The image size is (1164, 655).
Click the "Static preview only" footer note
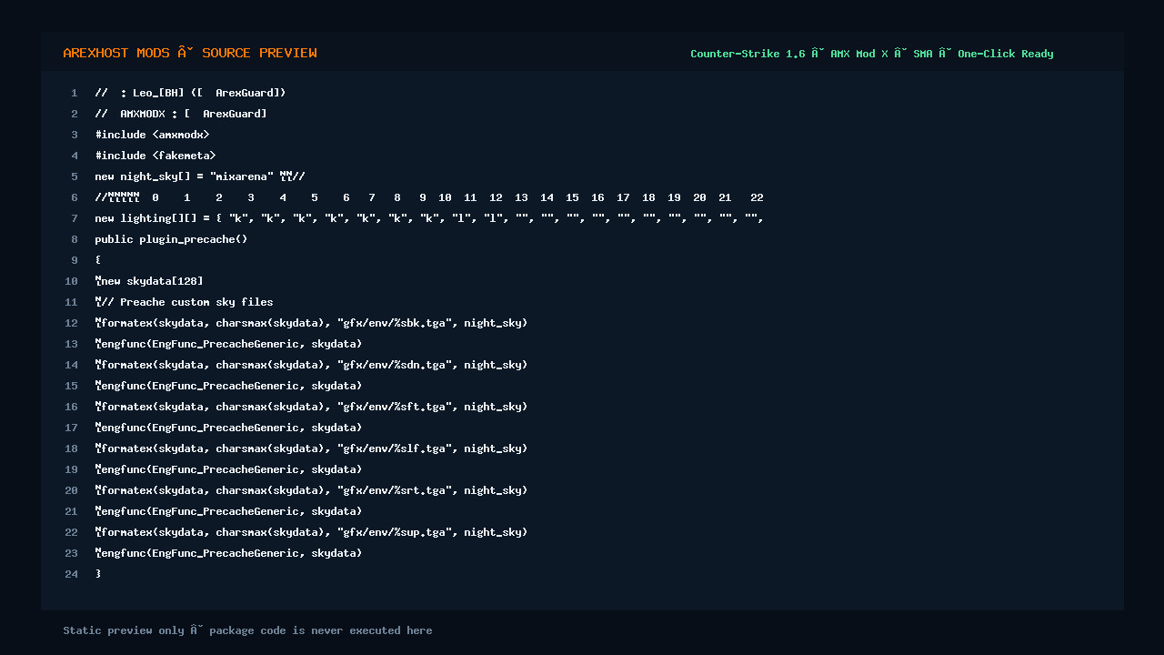point(247,630)
